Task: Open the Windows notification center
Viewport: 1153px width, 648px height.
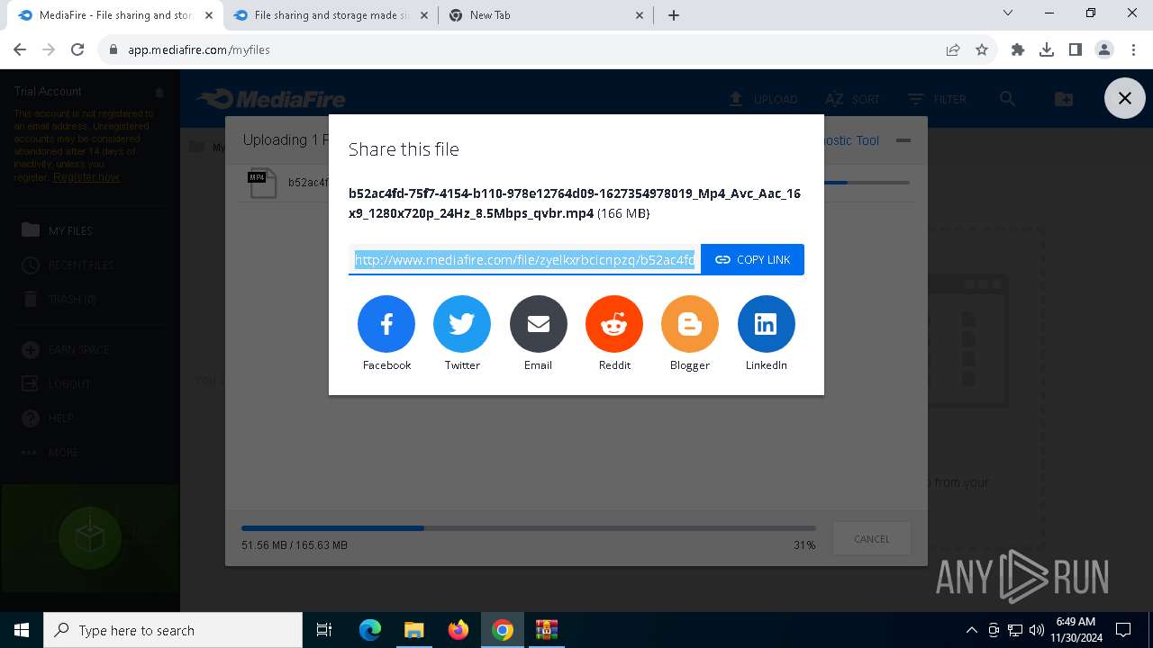Action: pos(1123,630)
